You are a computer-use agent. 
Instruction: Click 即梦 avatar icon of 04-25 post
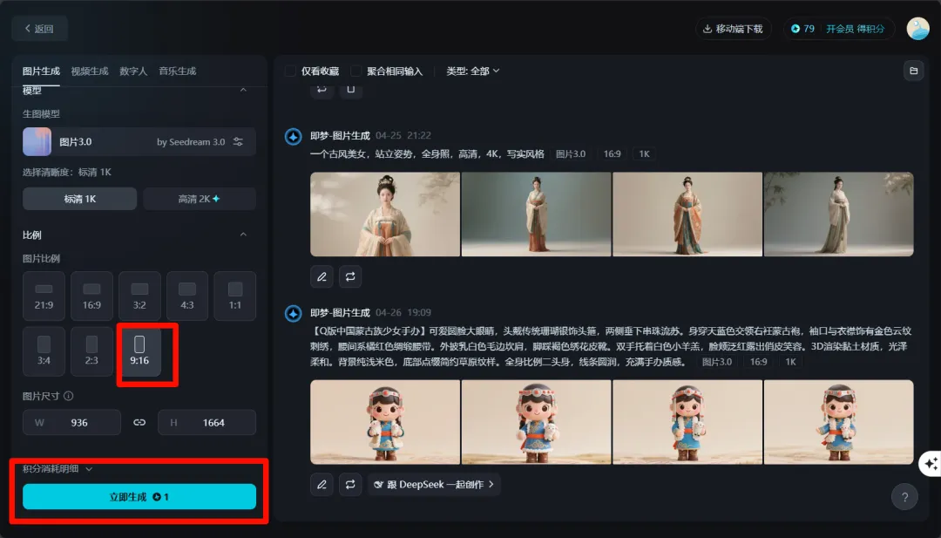coord(293,136)
